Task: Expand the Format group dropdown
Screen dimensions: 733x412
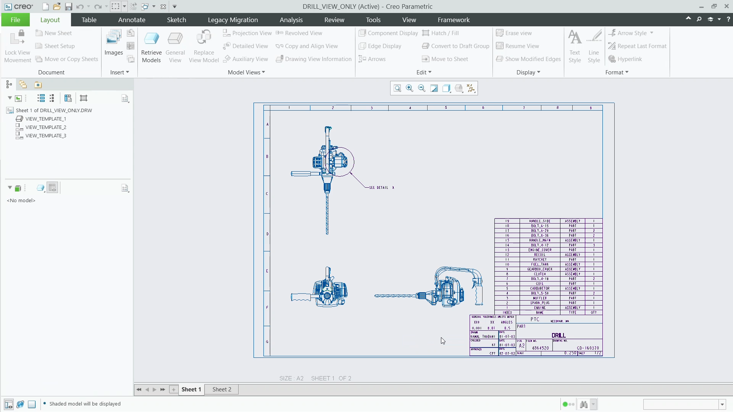Action: (617, 72)
